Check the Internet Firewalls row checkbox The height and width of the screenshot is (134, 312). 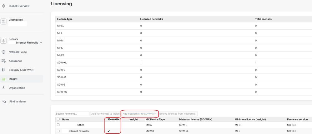click(x=58, y=131)
